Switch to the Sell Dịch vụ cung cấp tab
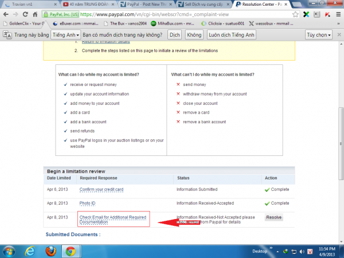Image resolution: width=344 pixels, height=258 pixels. click(203, 4)
